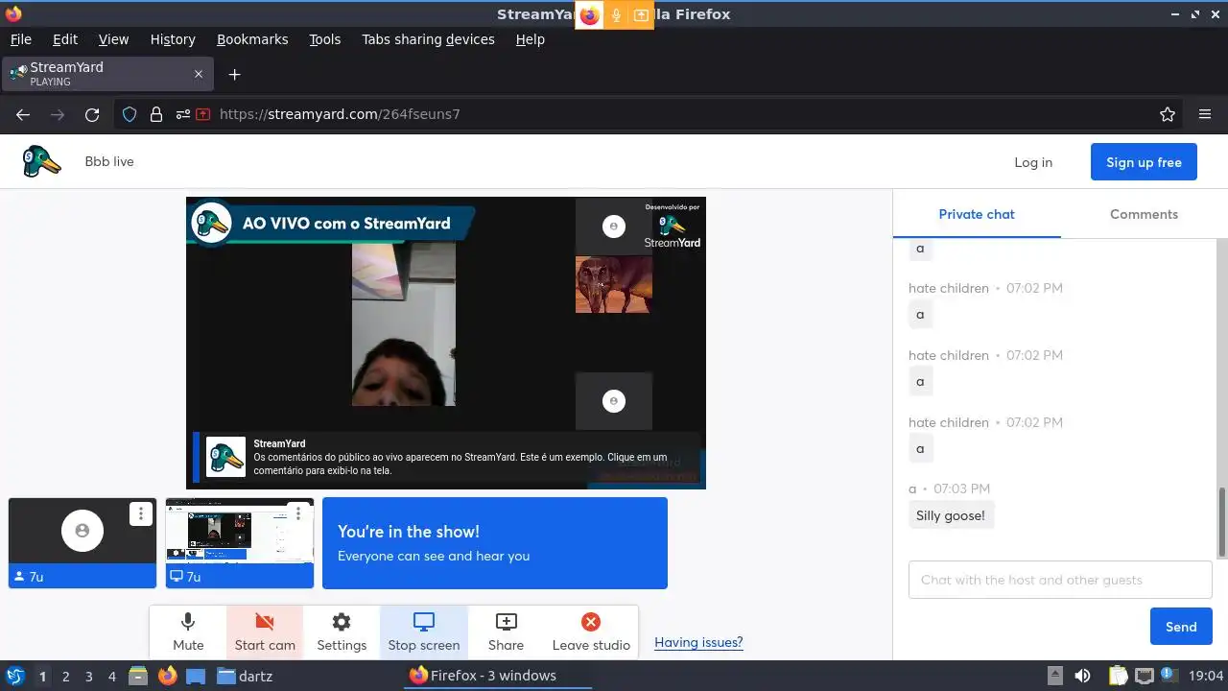The height and width of the screenshot is (691, 1228).
Task: Leave studio using the red X
Action: pos(591,632)
